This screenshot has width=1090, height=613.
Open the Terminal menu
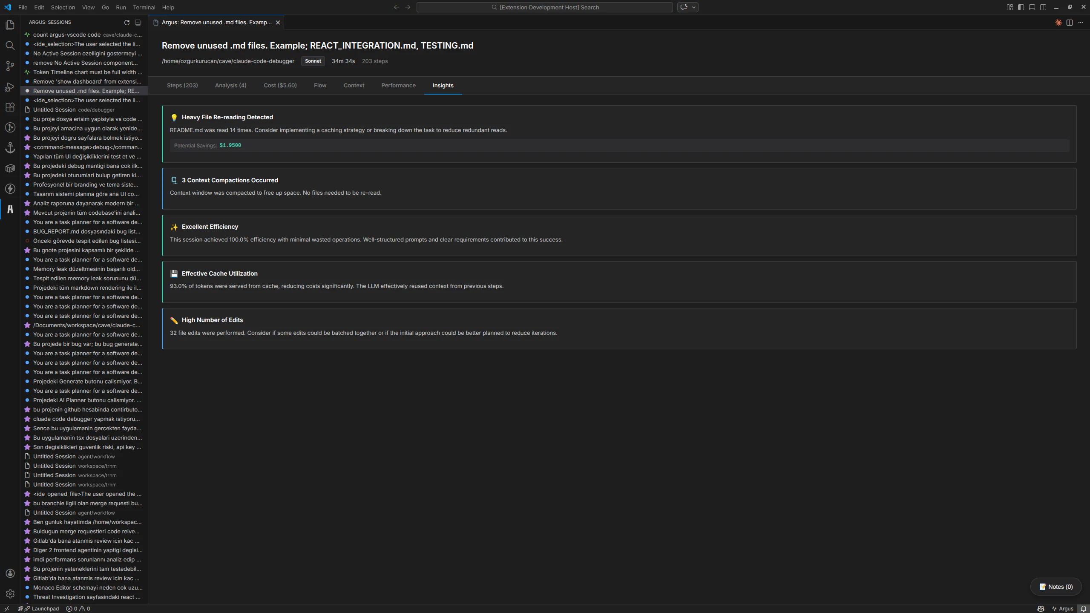tap(144, 7)
